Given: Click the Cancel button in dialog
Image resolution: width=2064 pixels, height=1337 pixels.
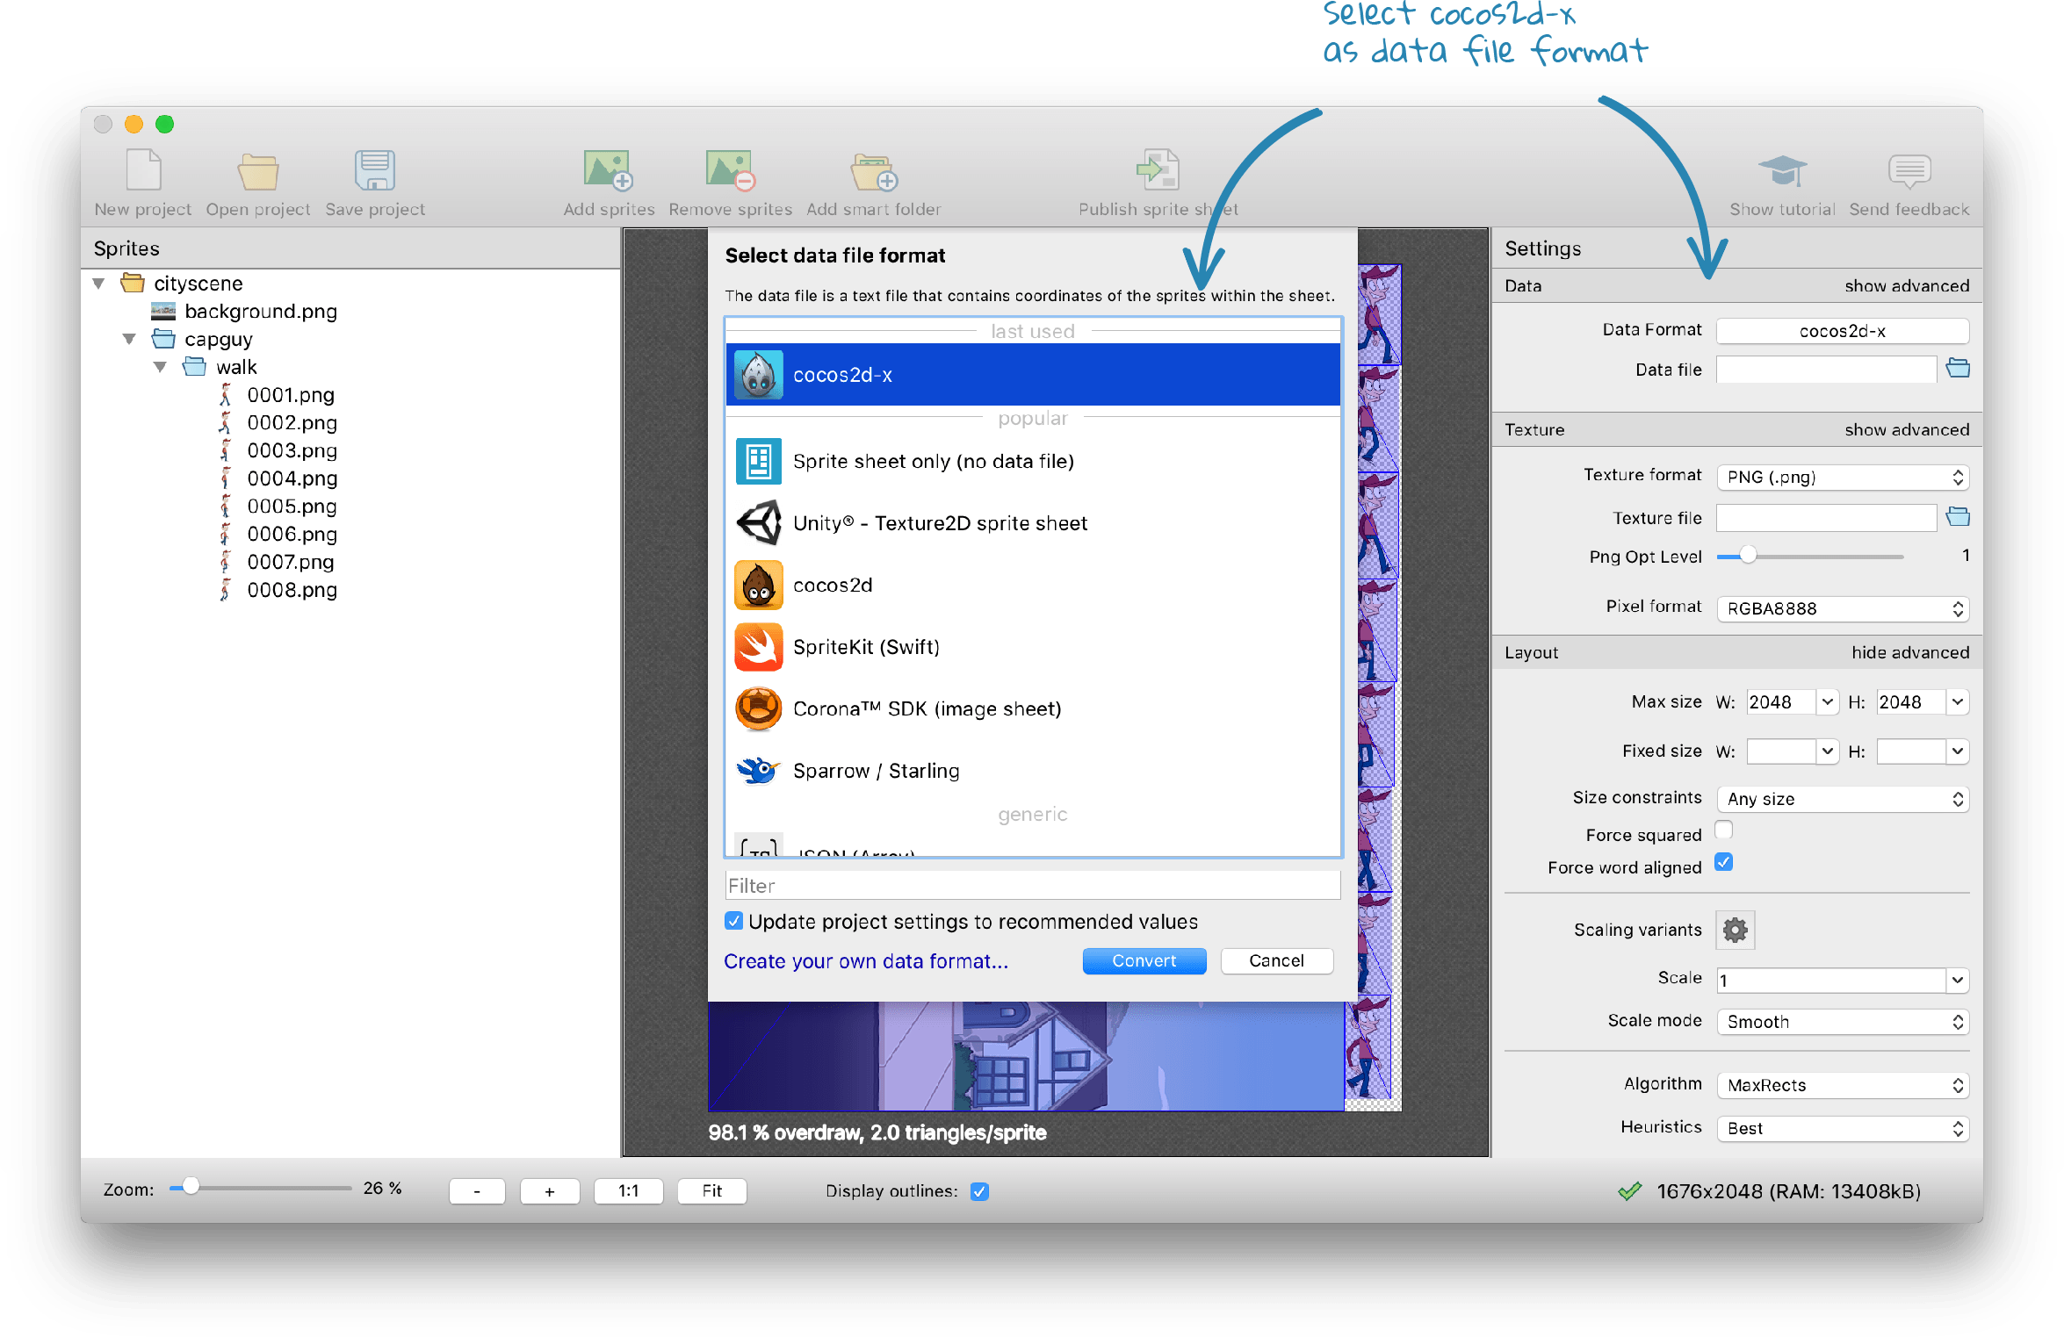Looking at the screenshot, I should click(x=1276, y=961).
